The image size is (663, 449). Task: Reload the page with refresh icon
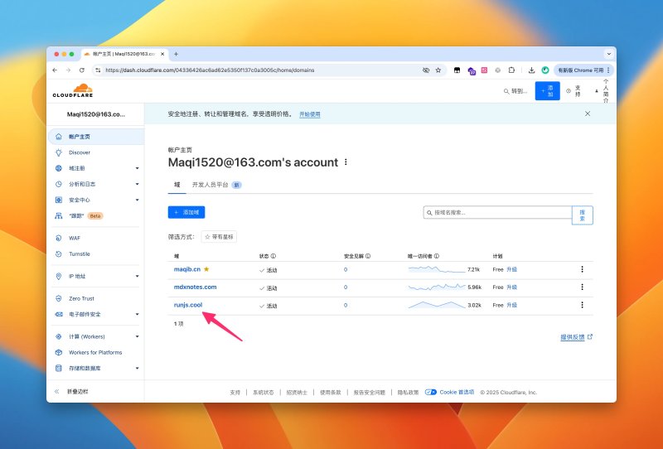(x=81, y=70)
